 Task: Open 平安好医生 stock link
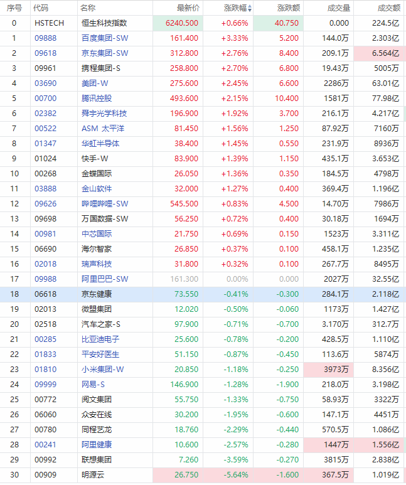point(100,354)
